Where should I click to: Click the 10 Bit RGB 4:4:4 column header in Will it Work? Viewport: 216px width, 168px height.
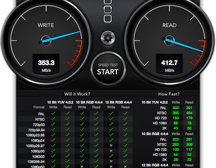coord(89,103)
